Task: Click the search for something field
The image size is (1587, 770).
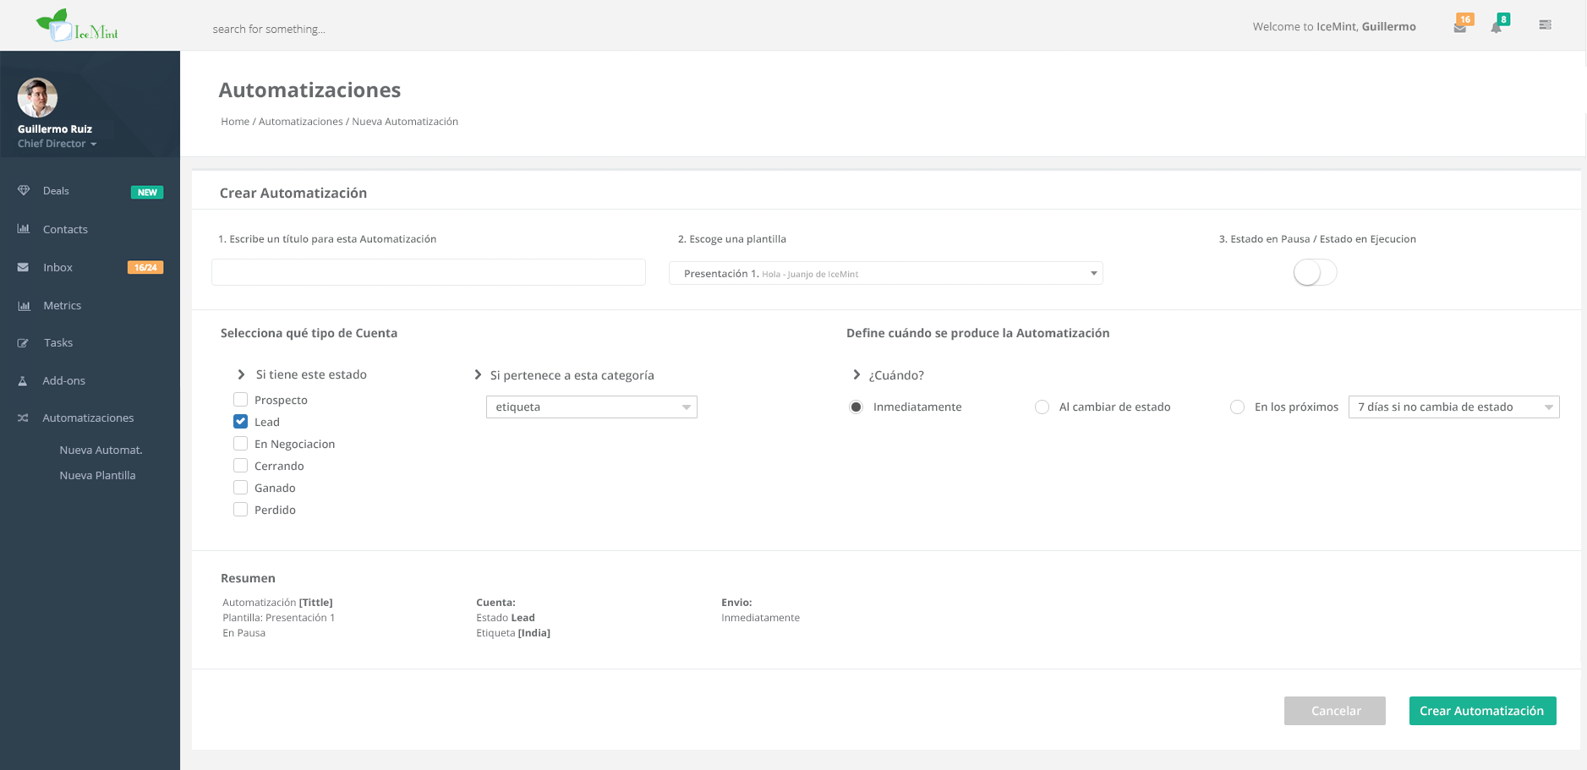Action: tap(269, 29)
